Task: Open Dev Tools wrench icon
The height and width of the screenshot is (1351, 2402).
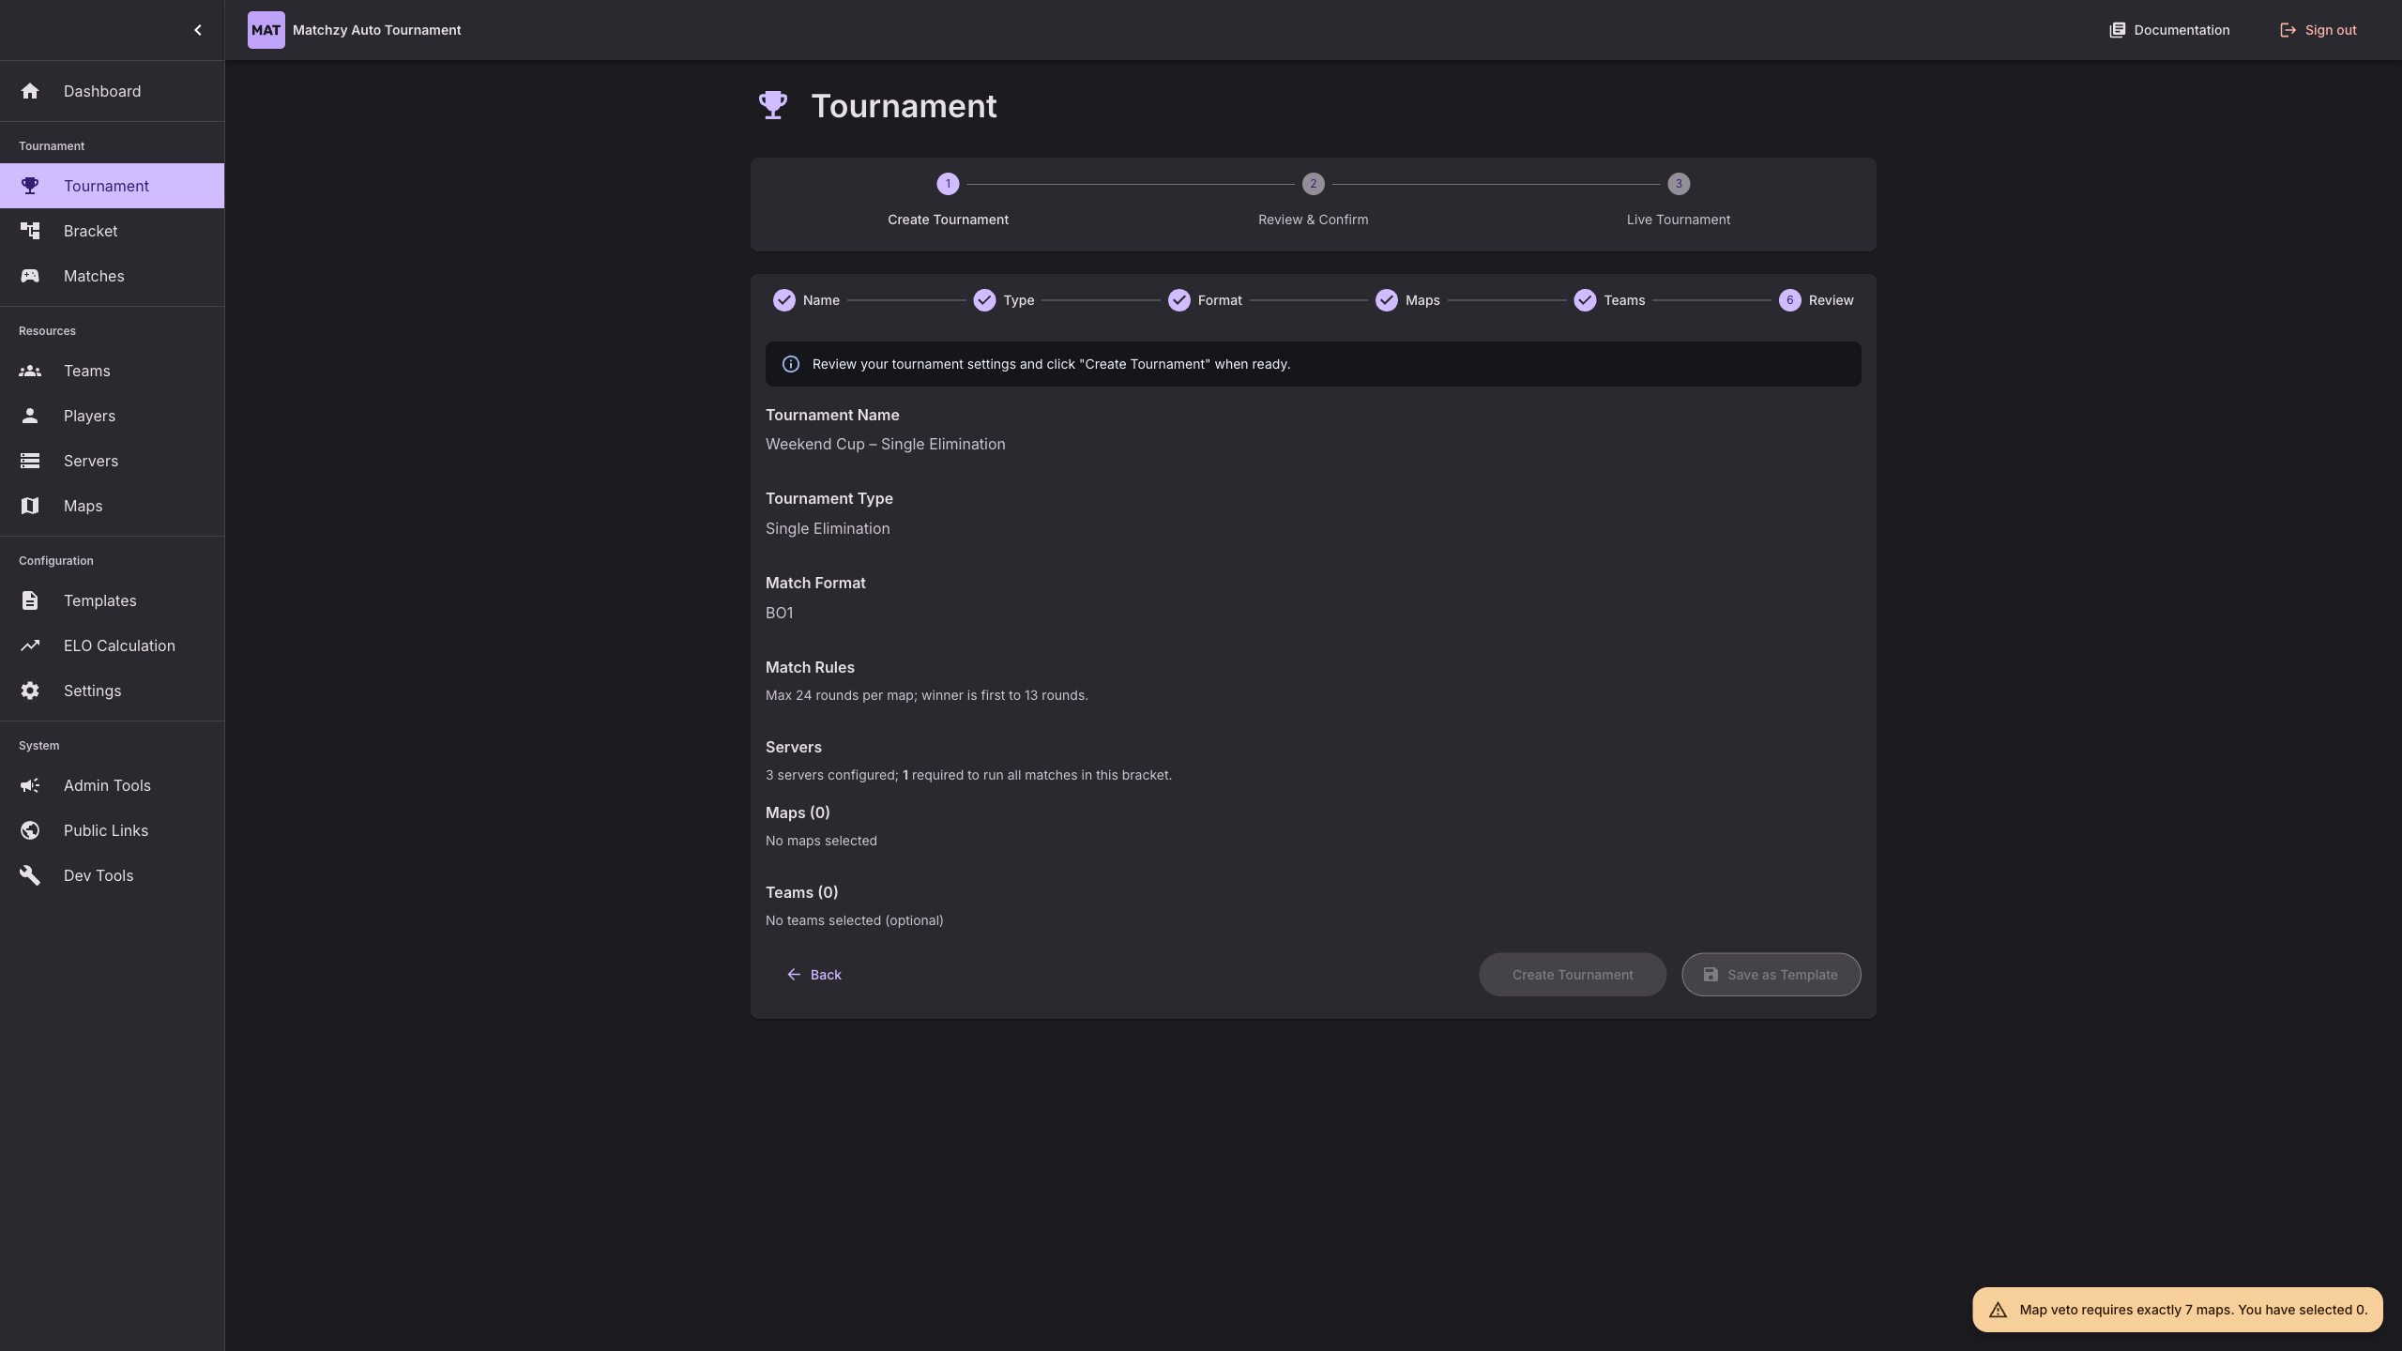Action: pyautogui.click(x=30, y=875)
